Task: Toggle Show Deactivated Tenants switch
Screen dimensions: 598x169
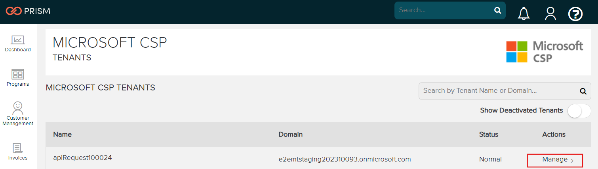Action: pos(579,111)
